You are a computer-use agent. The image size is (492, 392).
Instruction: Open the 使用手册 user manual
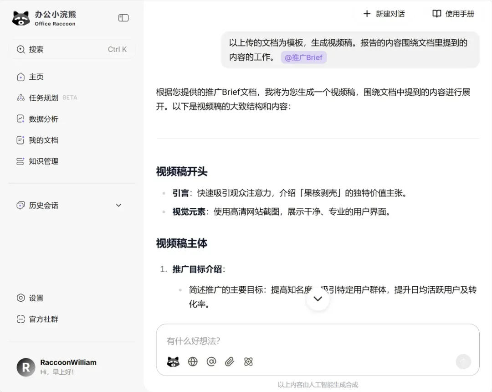click(453, 14)
